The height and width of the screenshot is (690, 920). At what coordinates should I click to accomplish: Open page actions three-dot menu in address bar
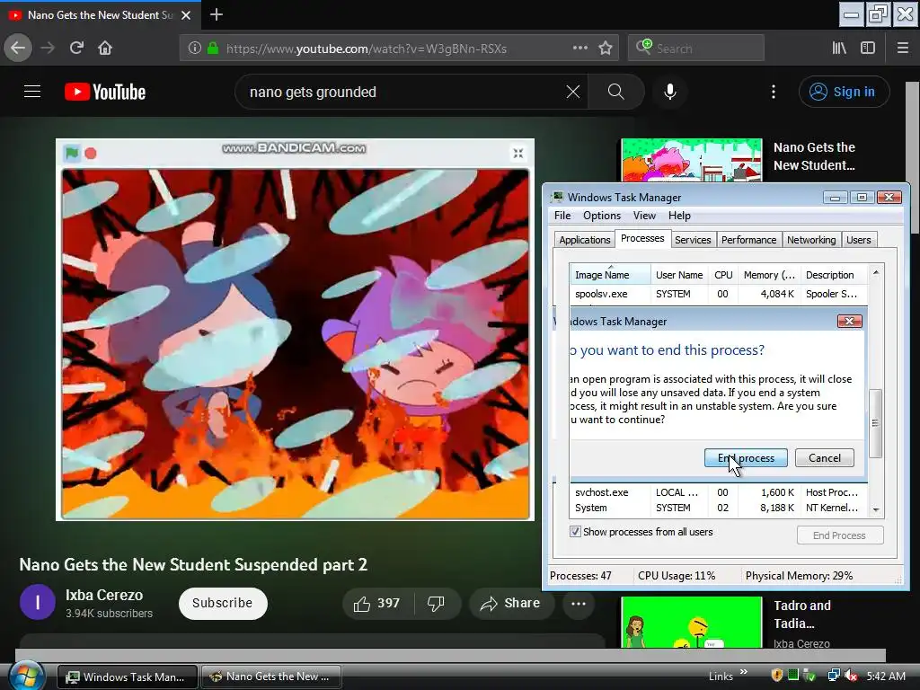[x=579, y=48]
